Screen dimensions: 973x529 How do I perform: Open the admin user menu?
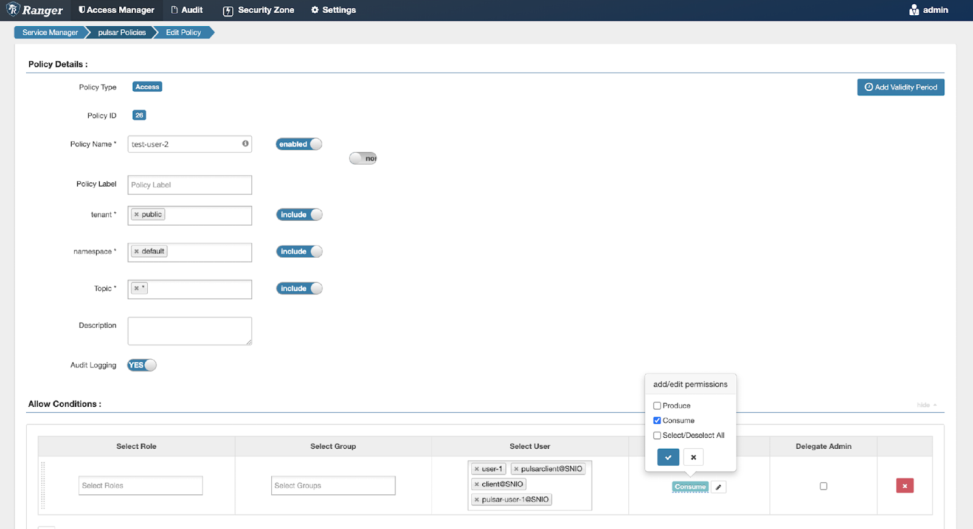click(929, 10)
